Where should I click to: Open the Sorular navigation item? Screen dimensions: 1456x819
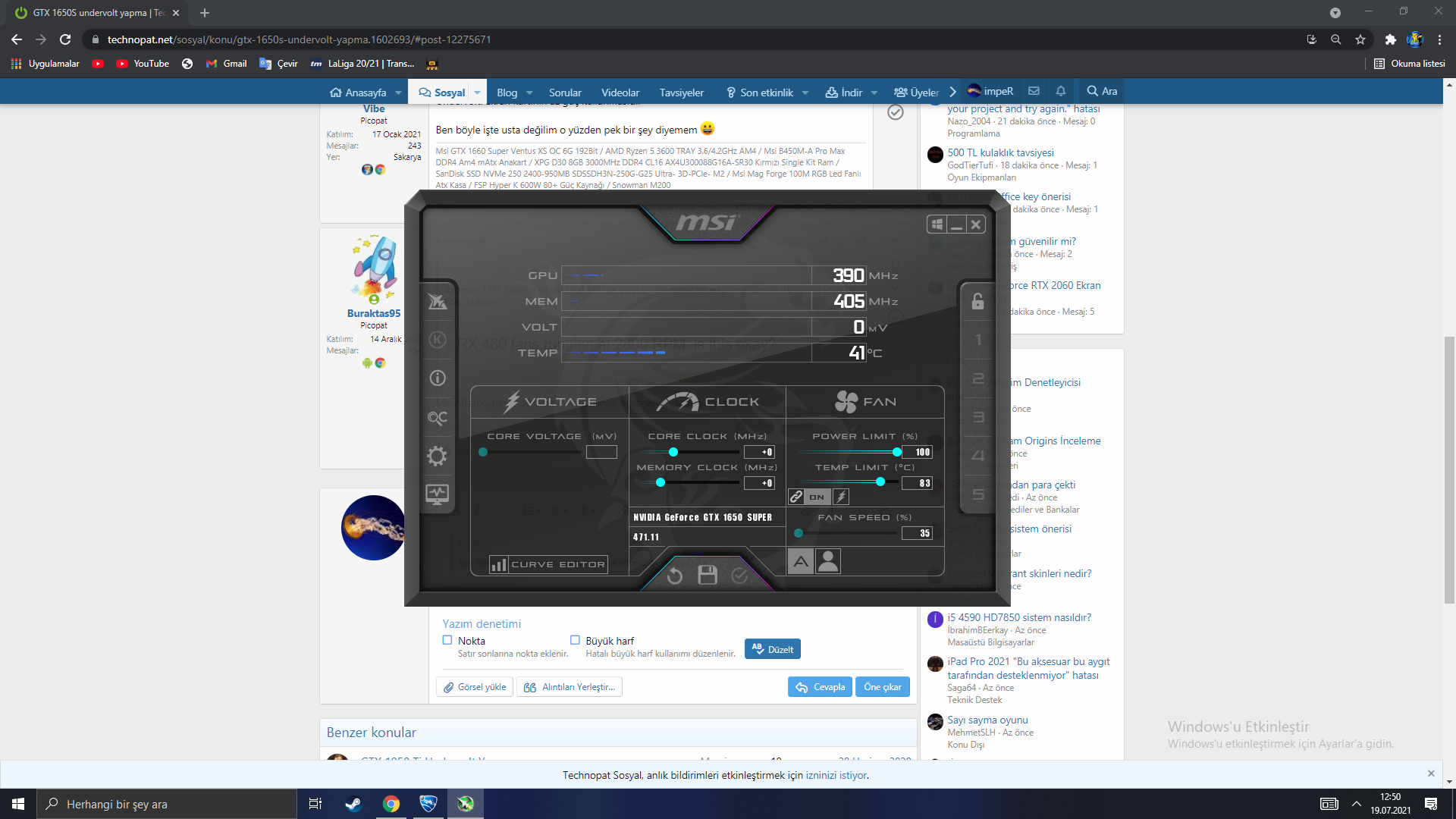point(565,93)
